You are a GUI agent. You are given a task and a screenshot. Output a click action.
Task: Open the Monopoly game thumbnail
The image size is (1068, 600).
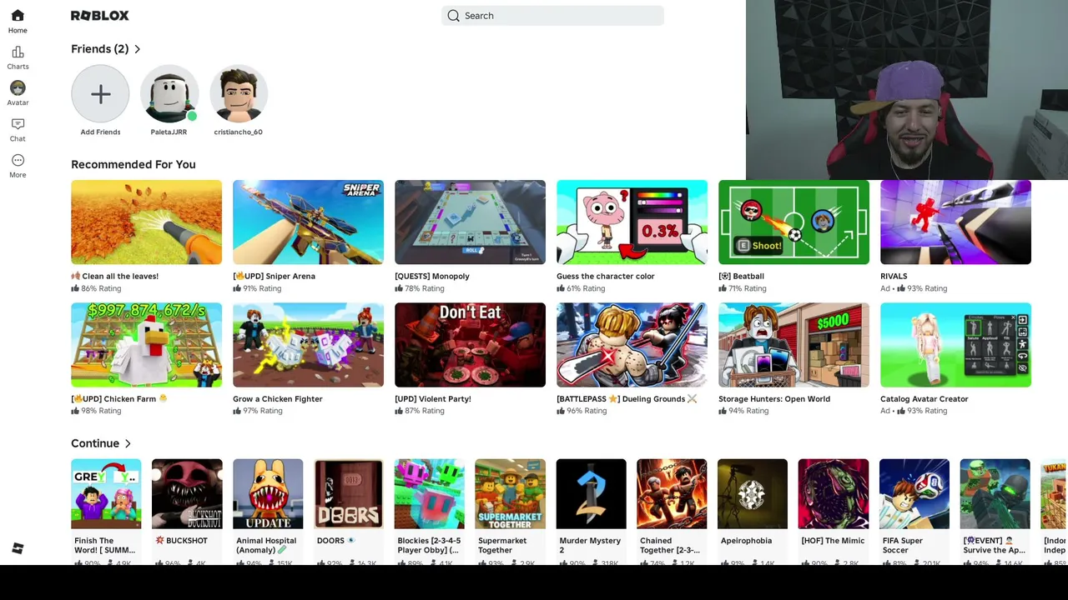470,222
